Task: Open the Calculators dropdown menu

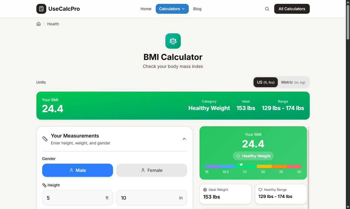Action: [172, 9]
